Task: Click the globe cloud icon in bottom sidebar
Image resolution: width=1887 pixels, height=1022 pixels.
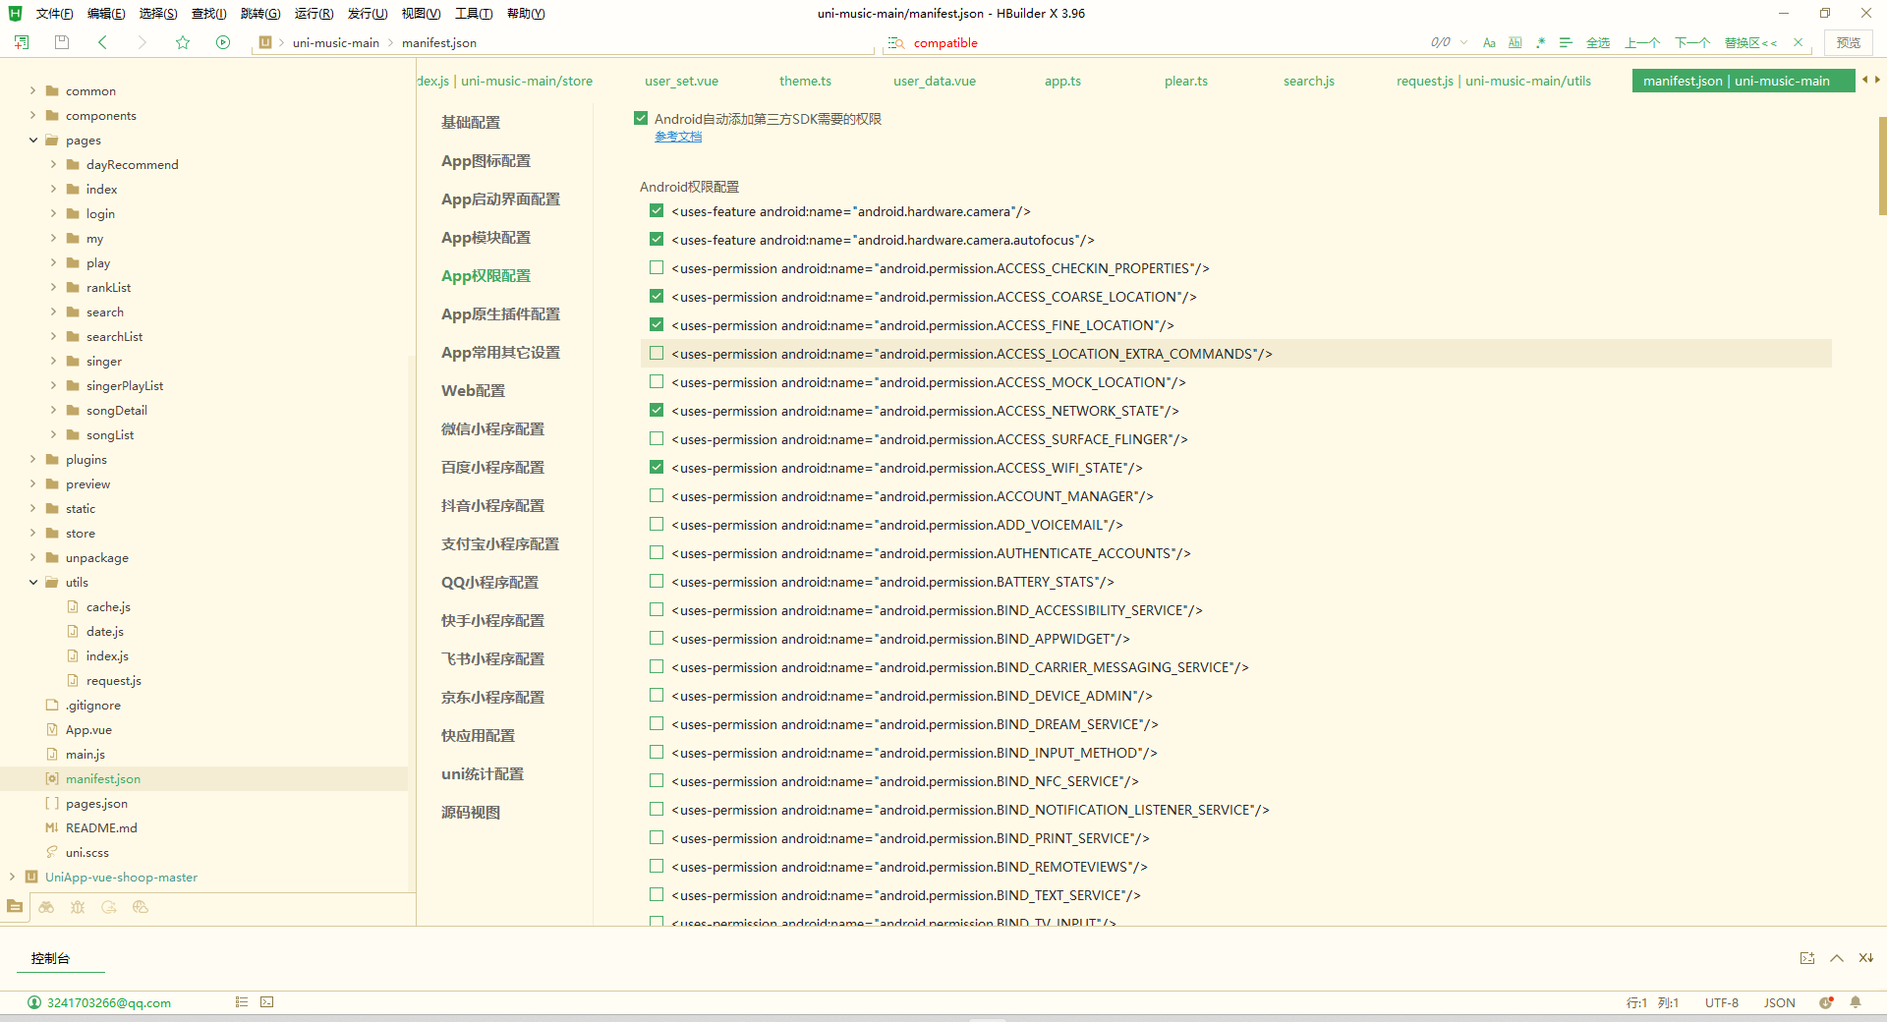Action: click(x=141, y=907)
